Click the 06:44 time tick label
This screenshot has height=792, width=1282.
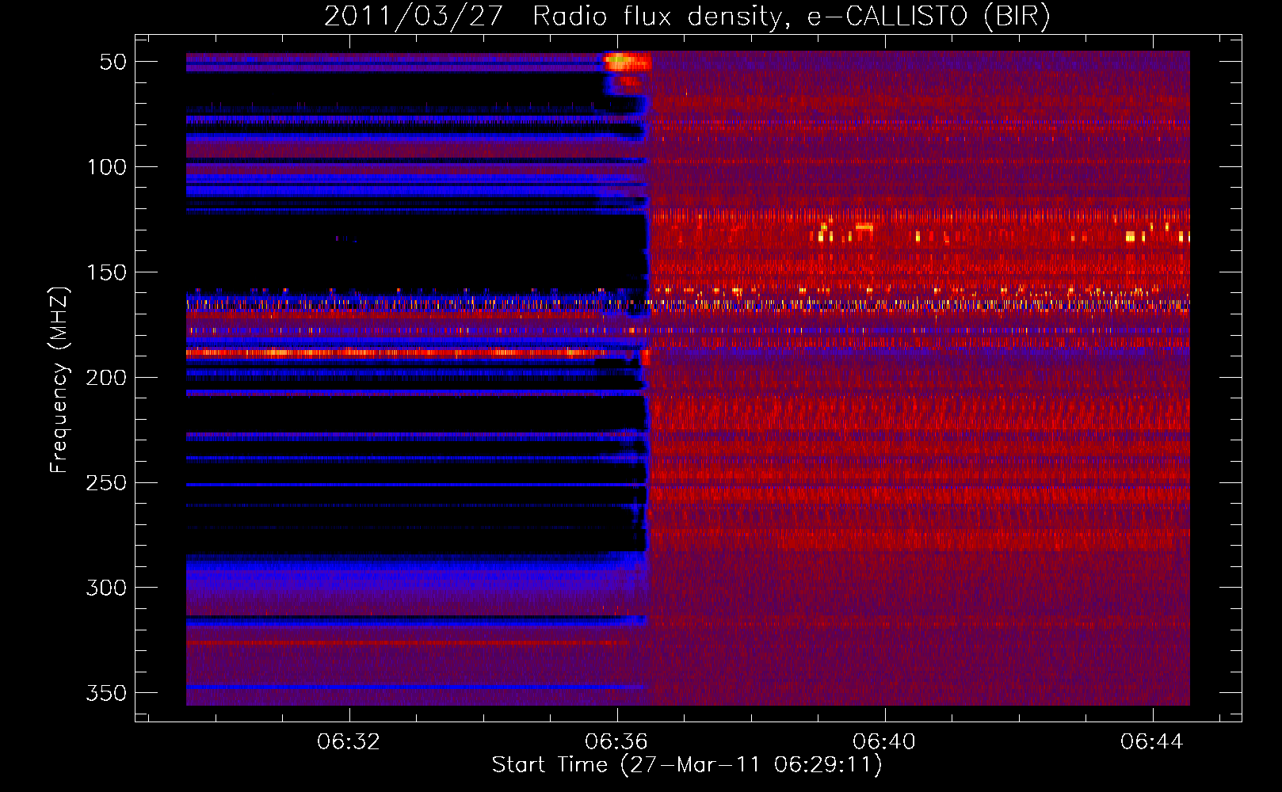pyautogui.click(x=1152, y=741)
